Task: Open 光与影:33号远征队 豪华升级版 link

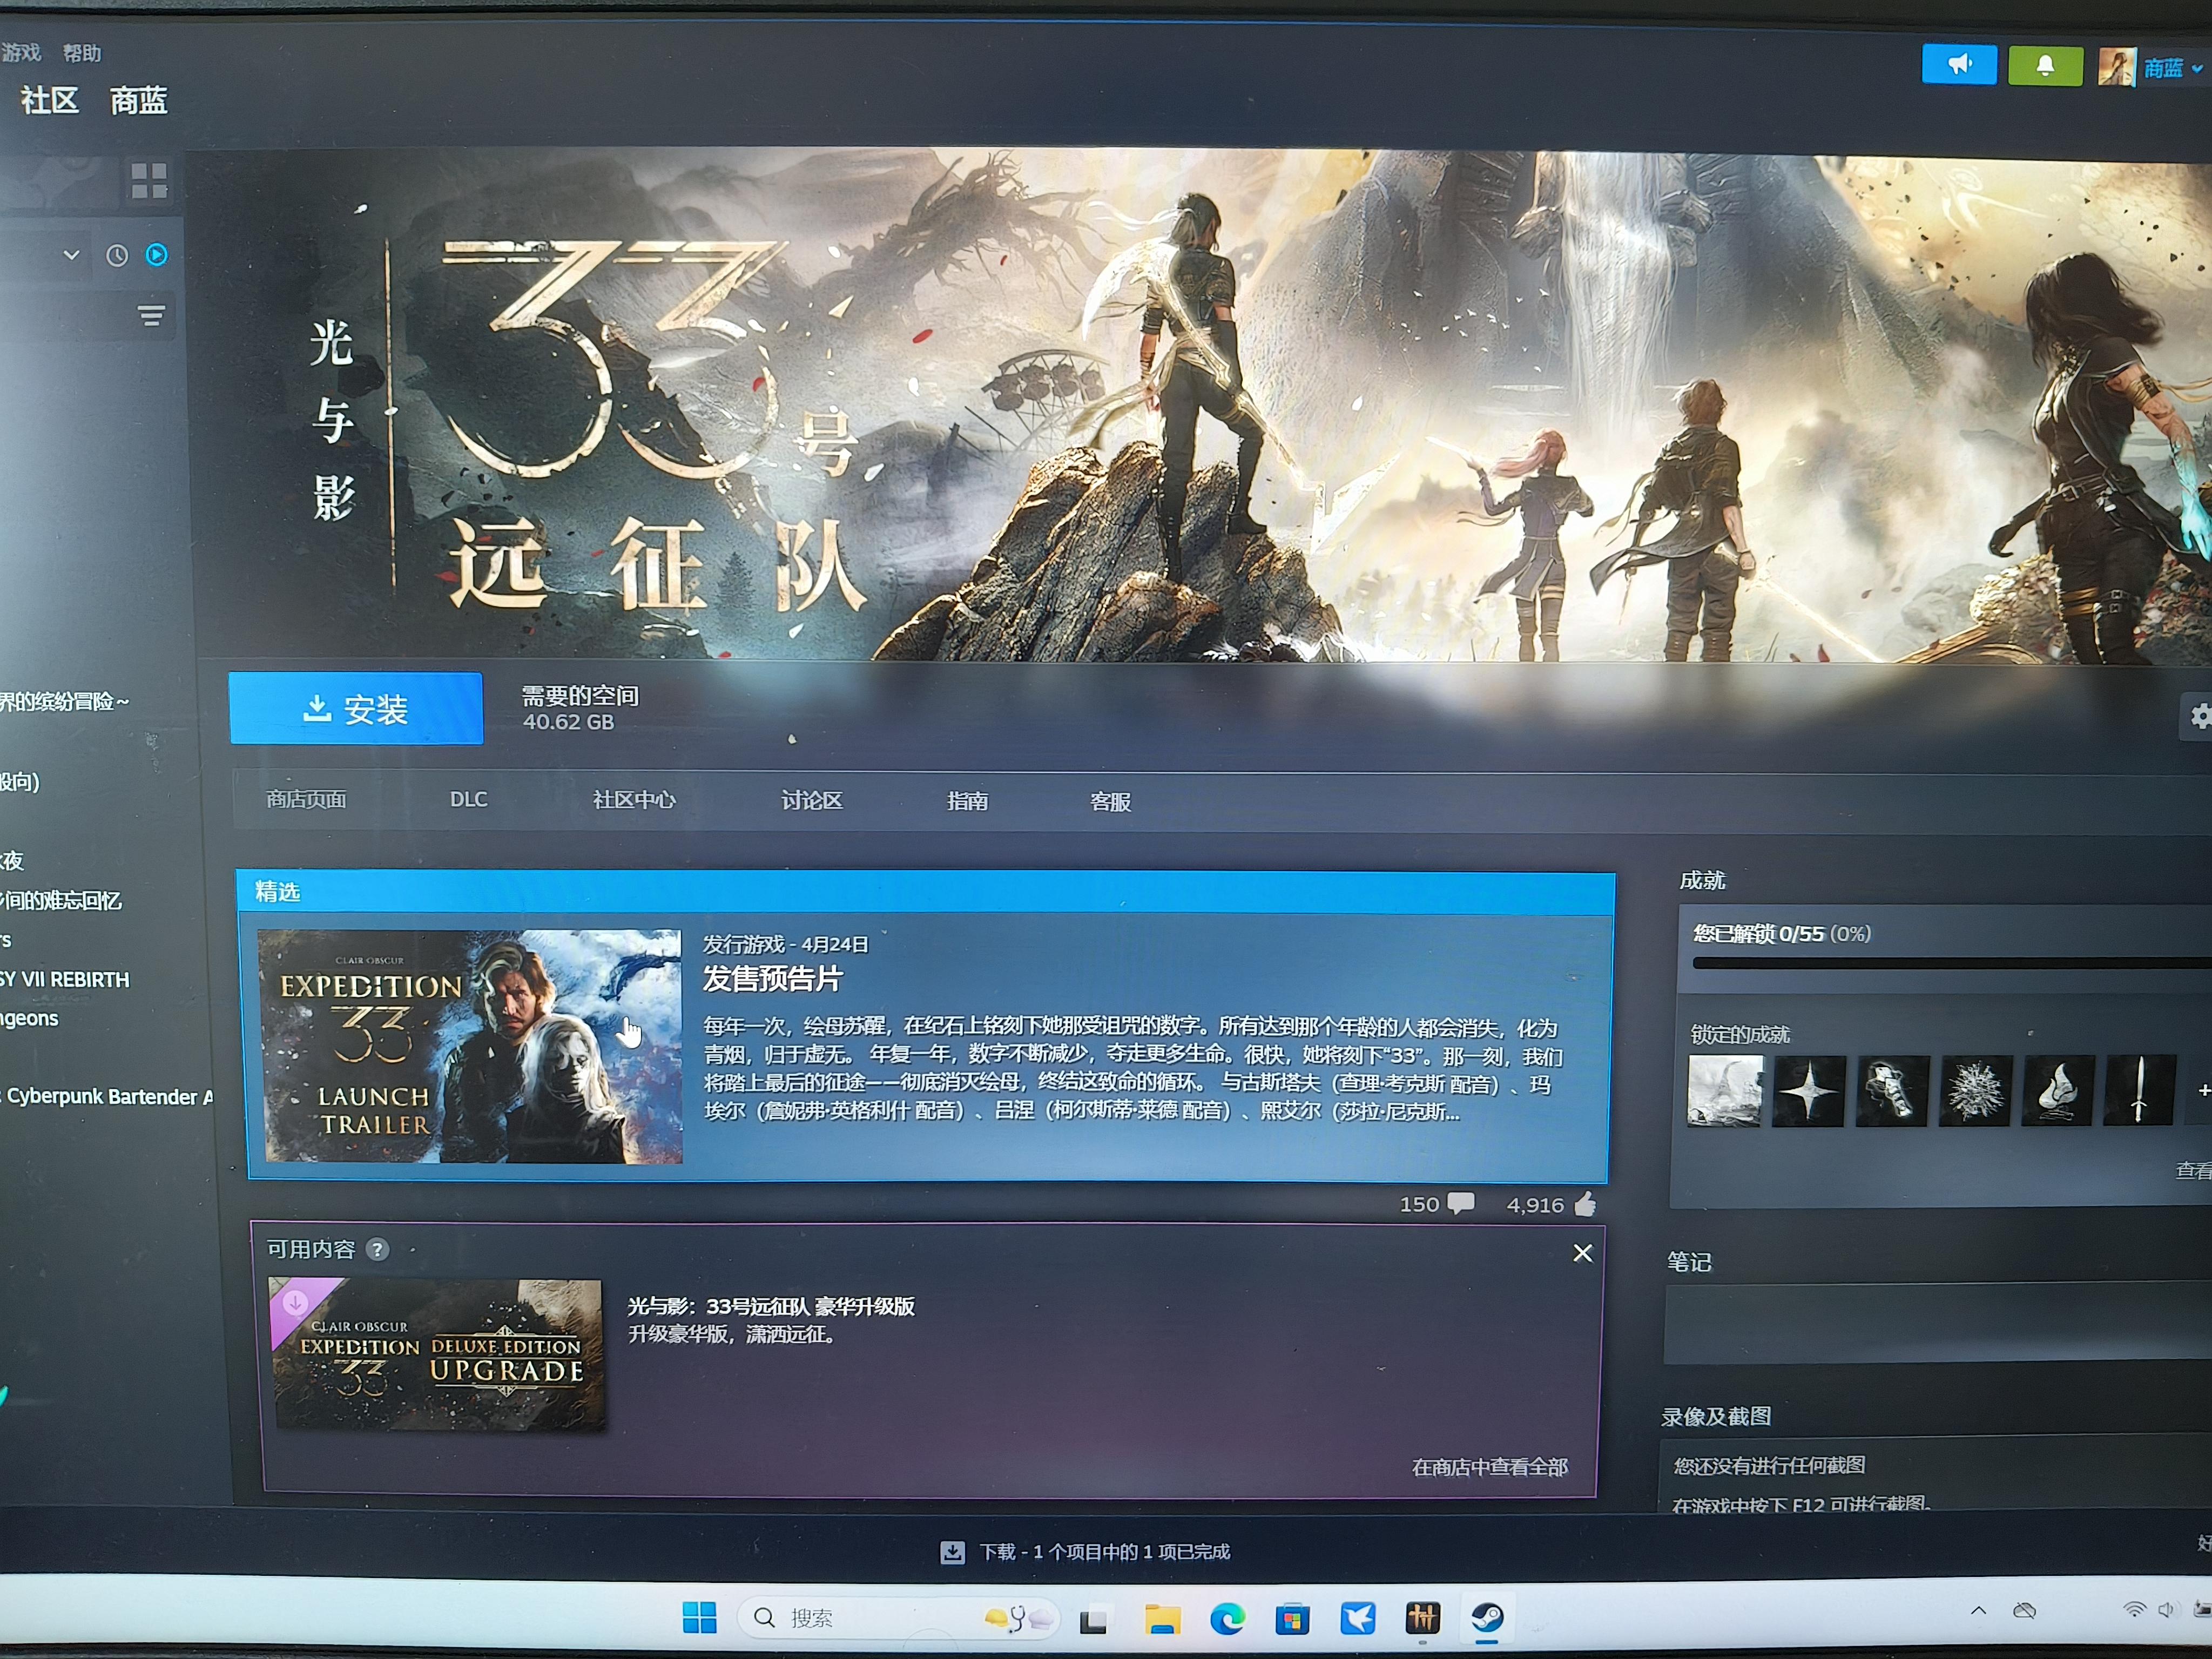Action: click(770, 1306)
